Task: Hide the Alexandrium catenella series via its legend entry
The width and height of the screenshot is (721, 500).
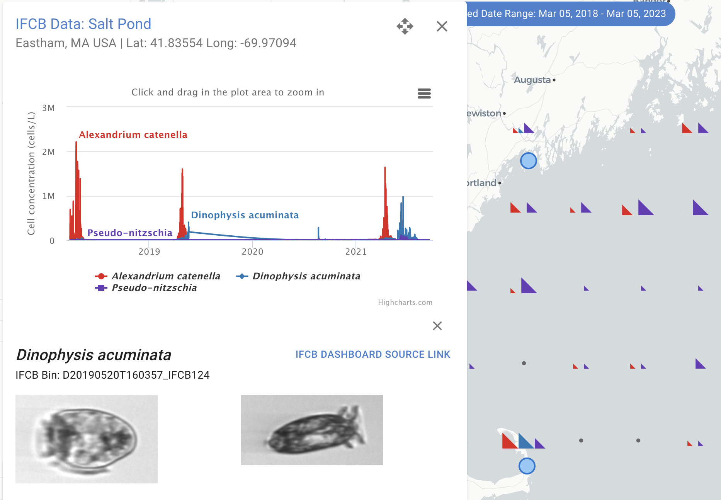Action: point(166,276)
